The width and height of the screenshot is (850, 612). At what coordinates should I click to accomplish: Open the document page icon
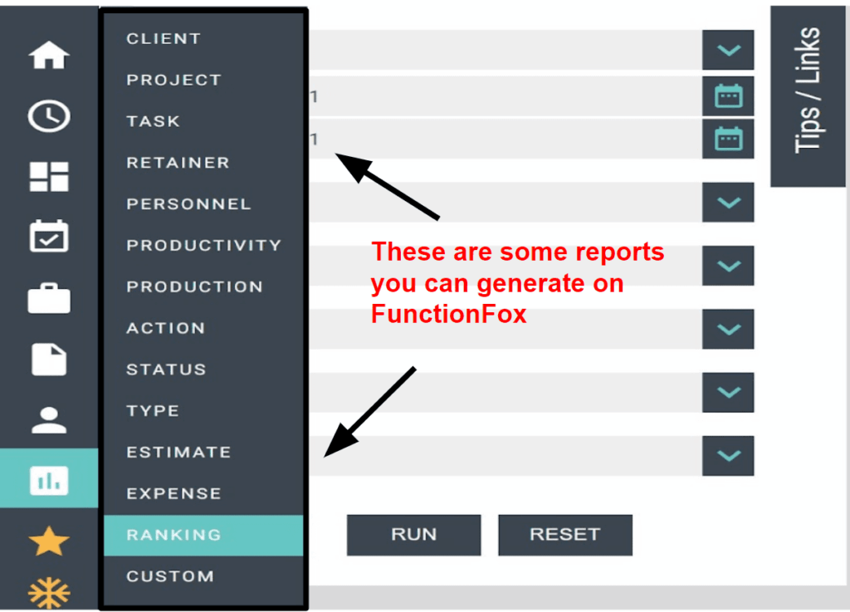coord(49,360)
